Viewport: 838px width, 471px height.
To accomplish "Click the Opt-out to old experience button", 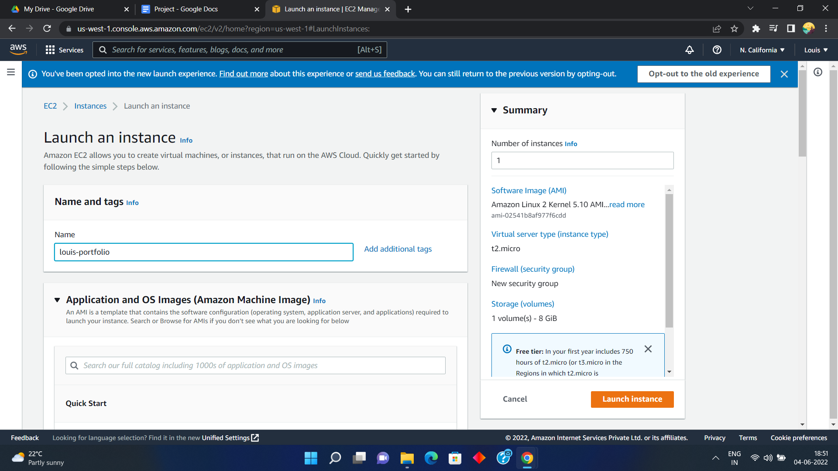I will tap(704, 74).
